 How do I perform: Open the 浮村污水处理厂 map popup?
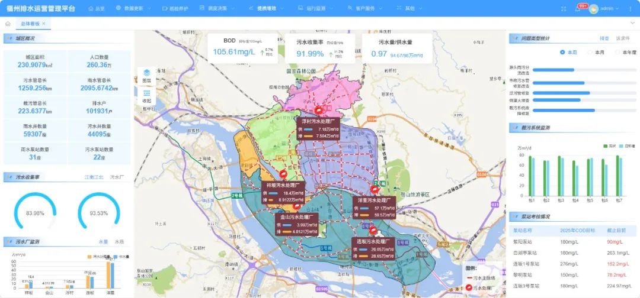(x=318, y=129)
